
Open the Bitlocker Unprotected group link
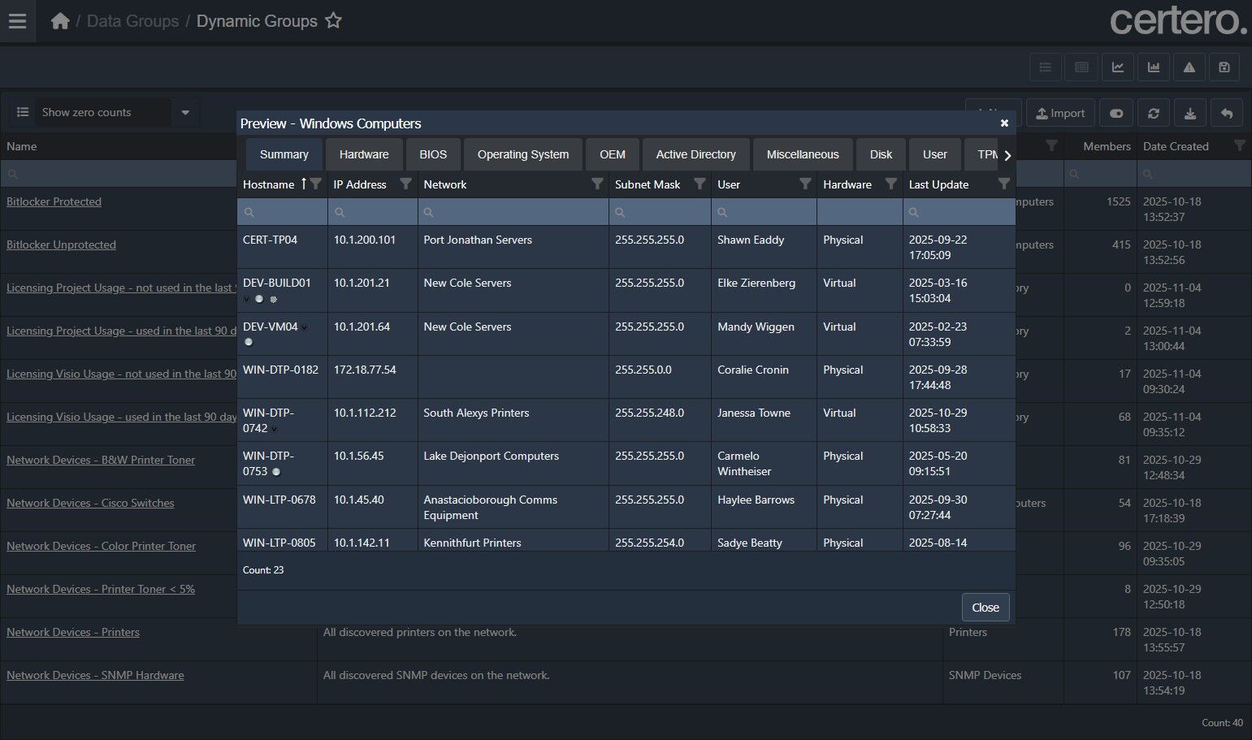[61, 245]
